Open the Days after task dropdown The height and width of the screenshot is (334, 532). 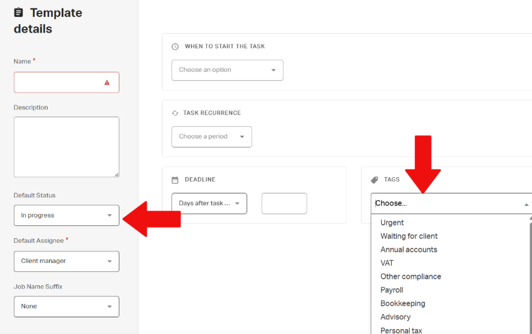point(209,203)
